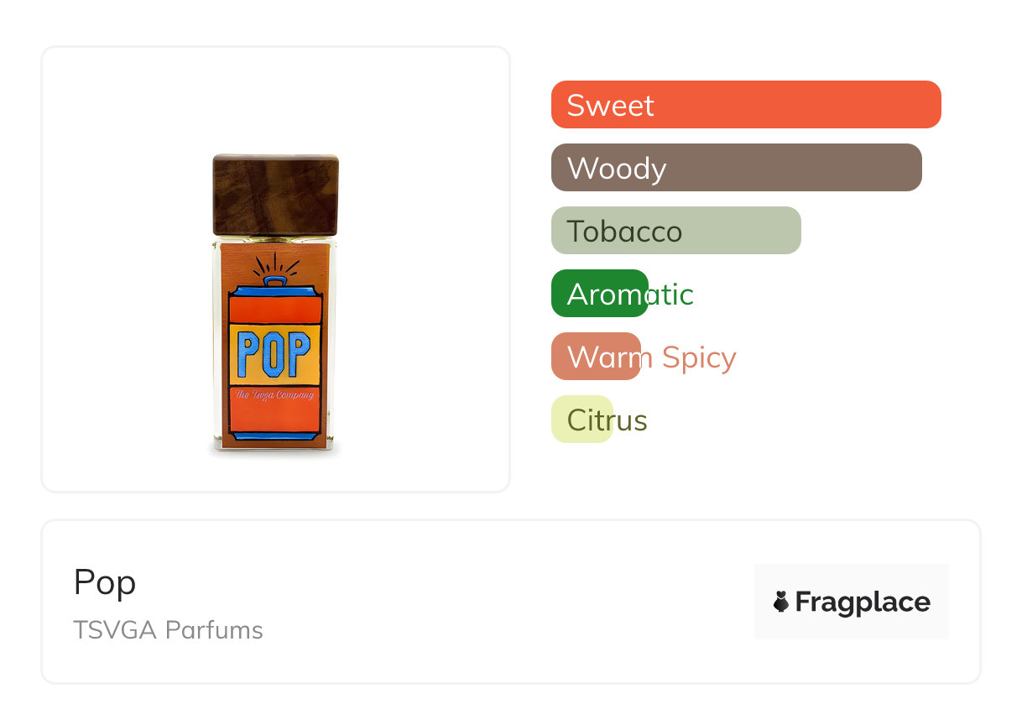Click the wooden cap of the bottle

pos(275,194)
